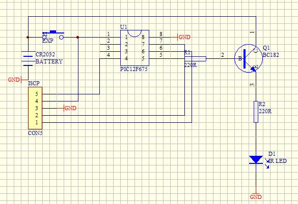Image resolution: width=298 pixels, height=204 pixels.
Task: Select the ISCP designator label
Action: (x=34, y=83)
